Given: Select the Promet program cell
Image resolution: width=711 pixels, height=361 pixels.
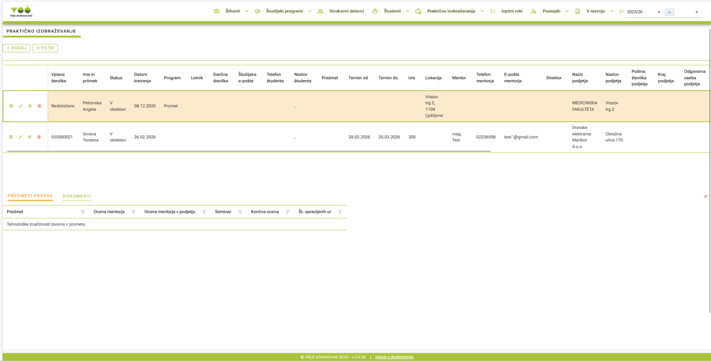Looking at the screenshot, I should tap(171, 106).
